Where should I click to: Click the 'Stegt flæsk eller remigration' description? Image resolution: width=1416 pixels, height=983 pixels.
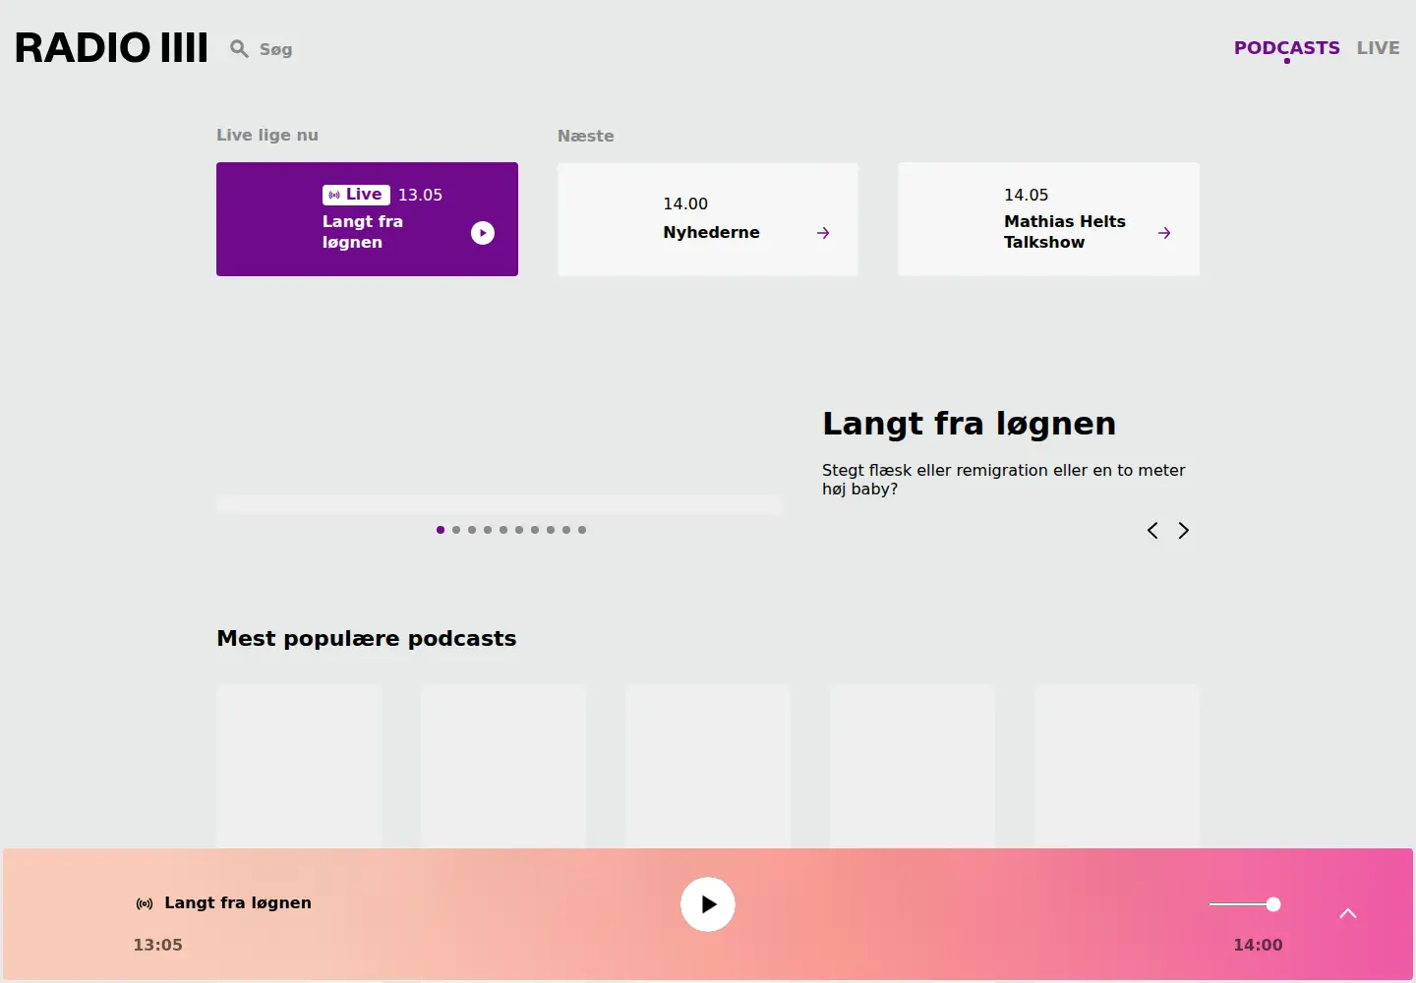(1004, 479)
